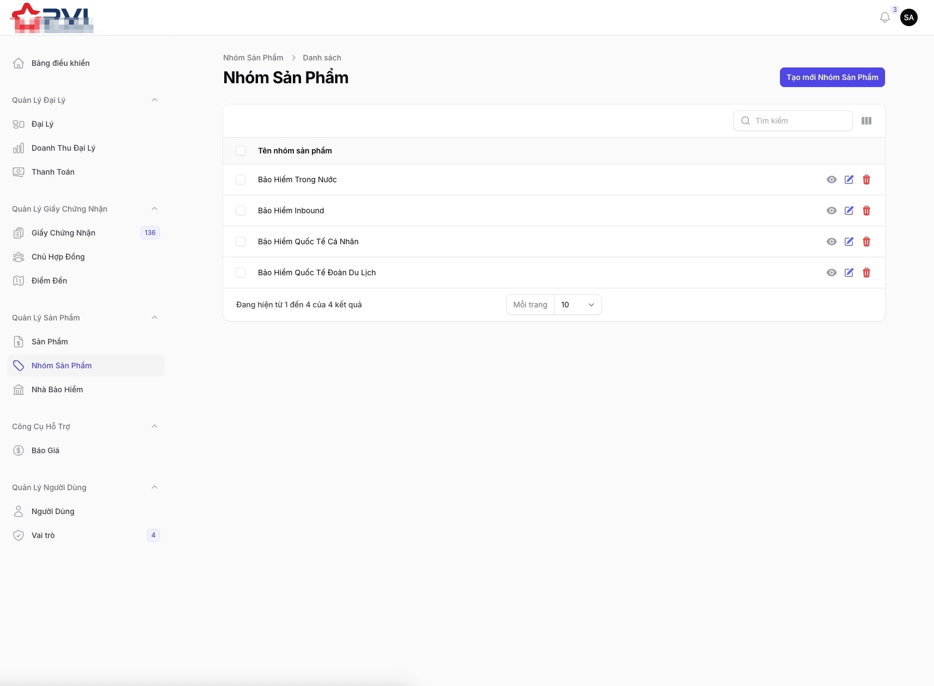Delete Bảo Hiểm Inbound group
934x686 pixels.
pyautogui.click(x=866, y=211)
